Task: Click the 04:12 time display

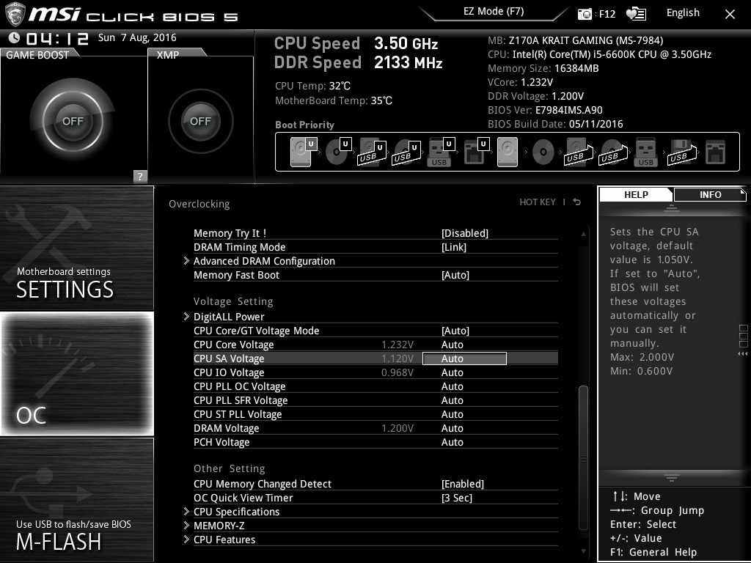Action: point(57,38)
